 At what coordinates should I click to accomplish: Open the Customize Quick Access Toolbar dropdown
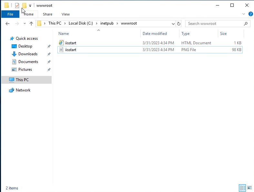pos(30,6)
